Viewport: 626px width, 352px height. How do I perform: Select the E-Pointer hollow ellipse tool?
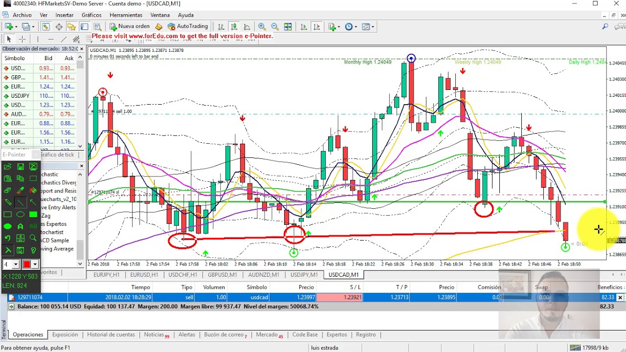(21, 214)
